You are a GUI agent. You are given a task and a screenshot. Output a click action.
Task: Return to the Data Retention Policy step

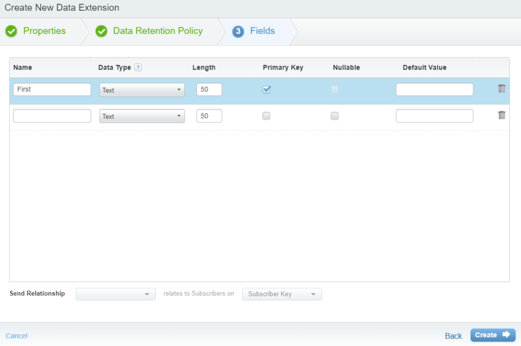(158, 31)
